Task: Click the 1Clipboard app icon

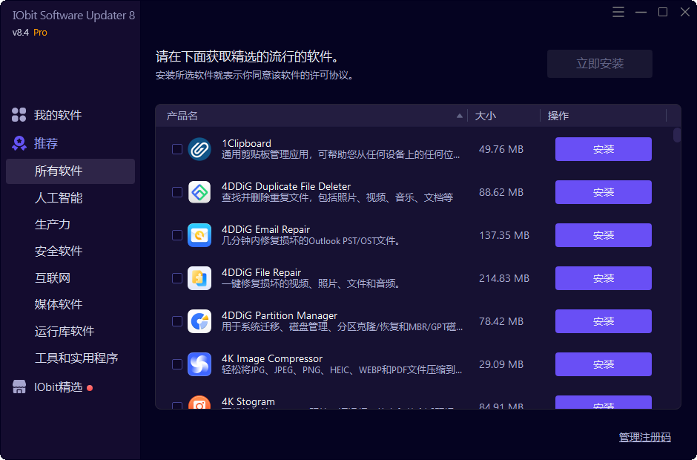Action: (x=199, y=148)
